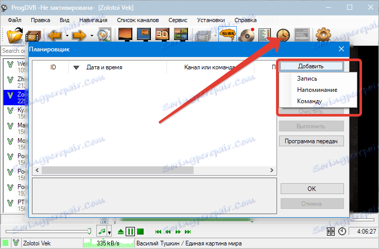Start recording with the disc record icon
The image size is (379, 249).
(x=247, y=35)
